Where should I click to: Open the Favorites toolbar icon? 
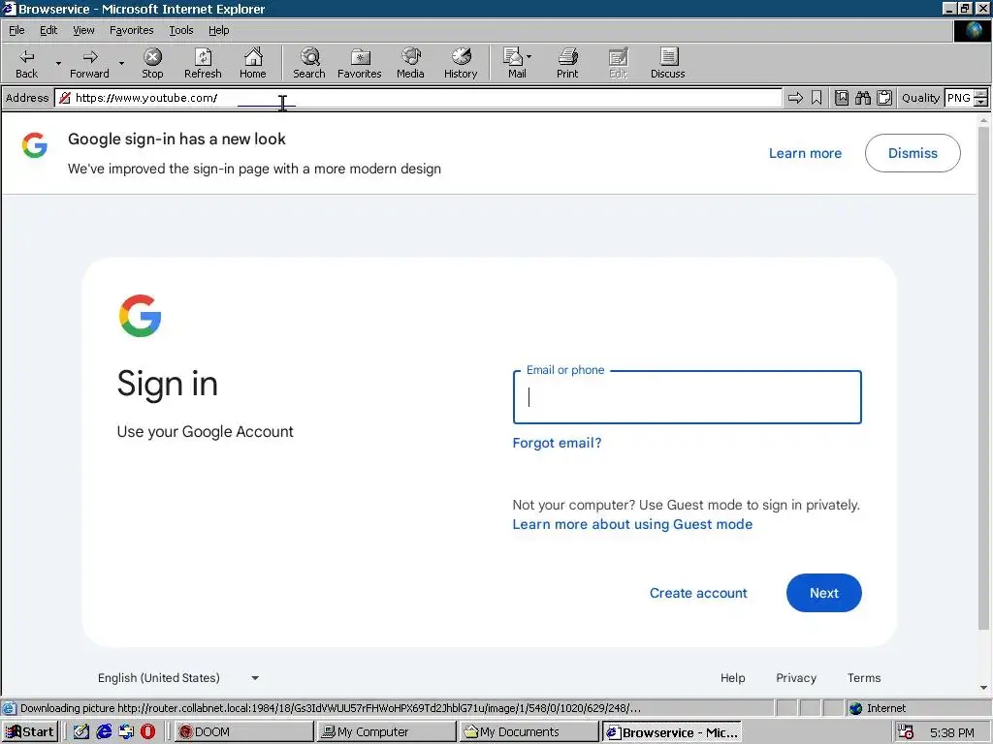point(360,63)
